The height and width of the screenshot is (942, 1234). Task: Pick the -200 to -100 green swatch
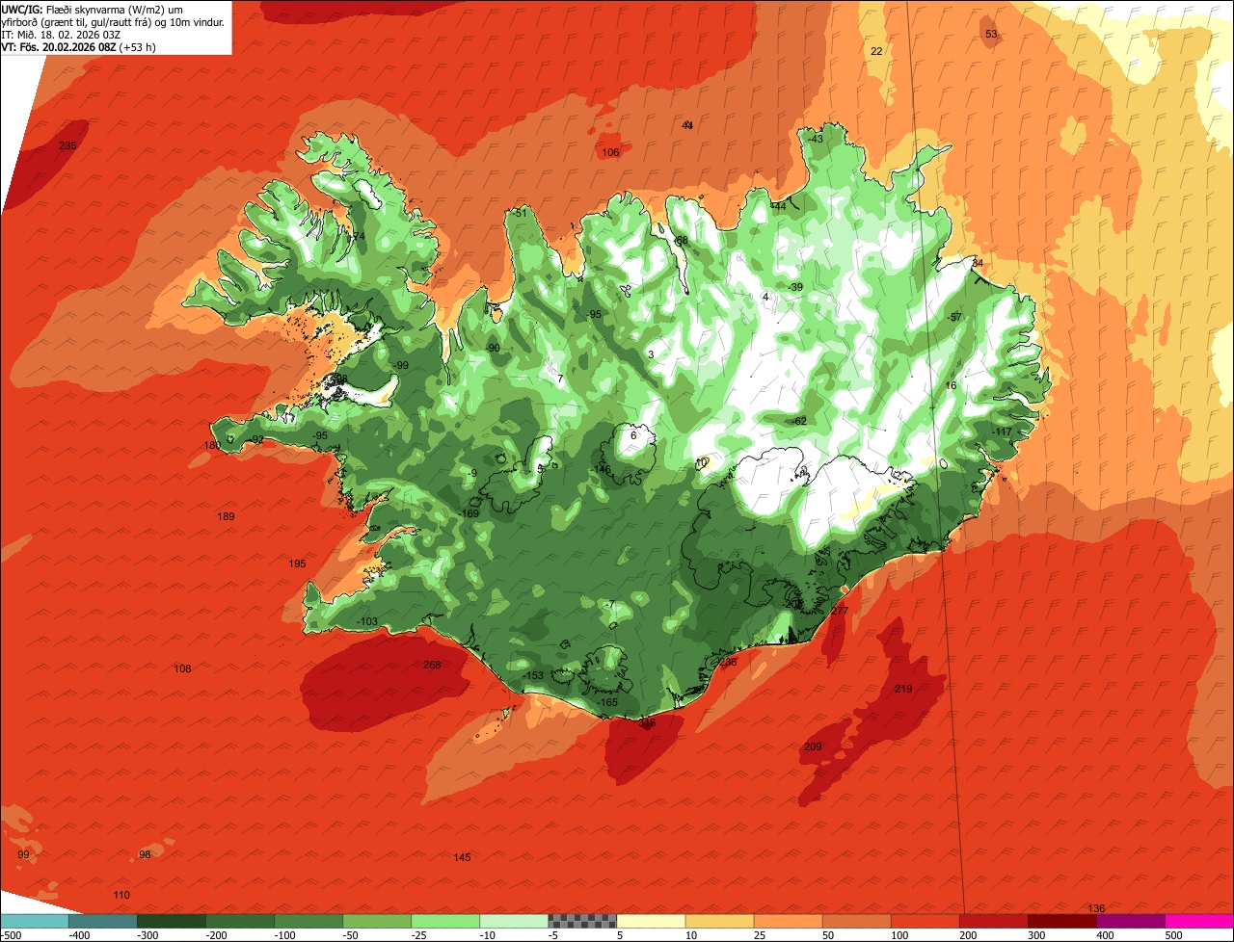(240, 921)
